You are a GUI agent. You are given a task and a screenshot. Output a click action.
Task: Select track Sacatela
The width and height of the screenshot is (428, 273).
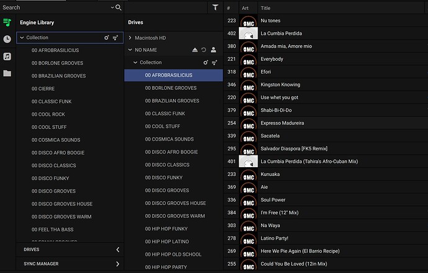click(x=270, y=136)
